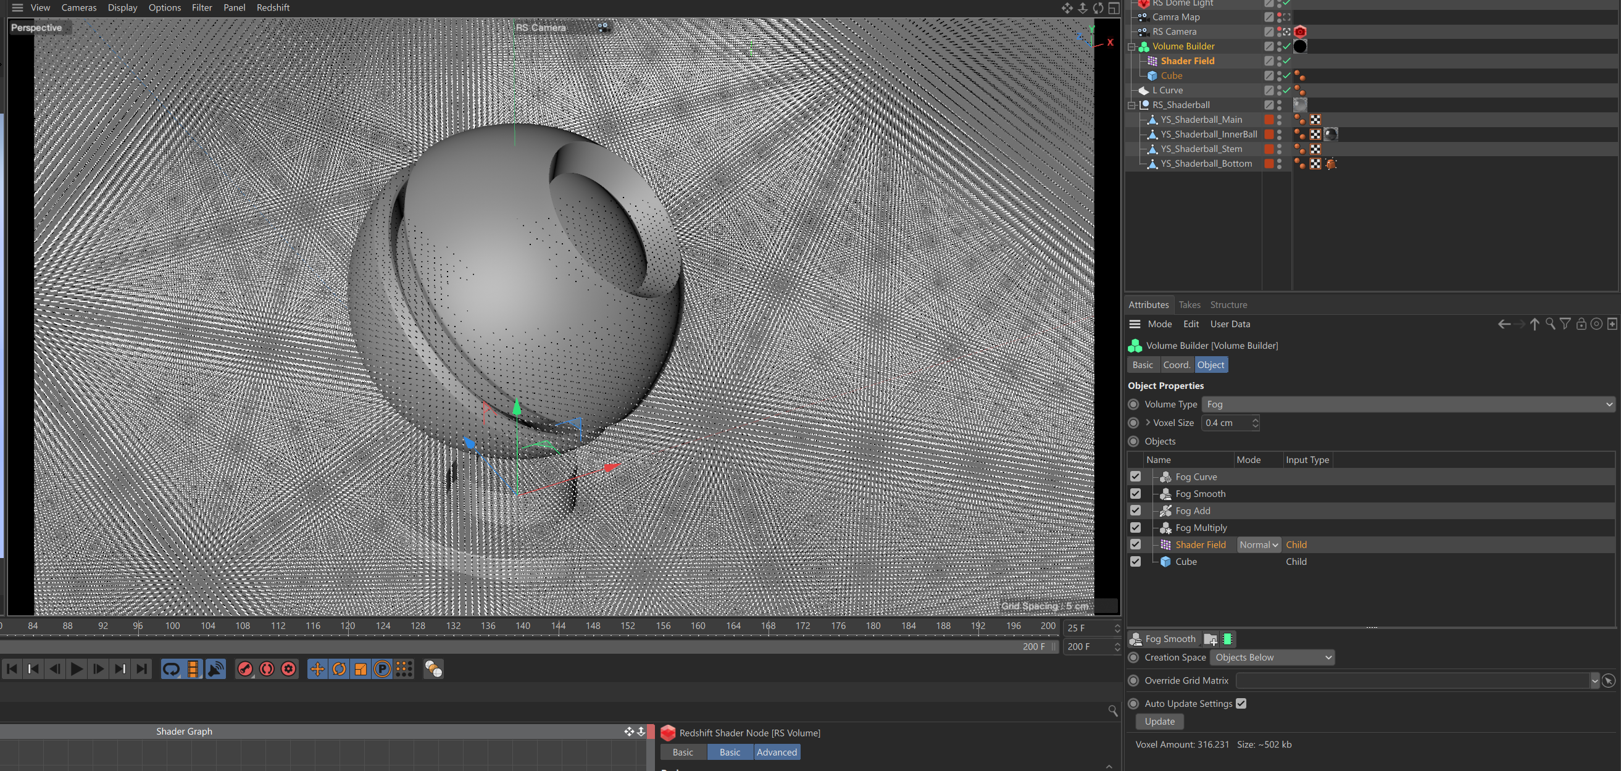1621x771 pixels.
Task: Disable Auto Update Settings checkbox
Action: tap(1241, 703)
